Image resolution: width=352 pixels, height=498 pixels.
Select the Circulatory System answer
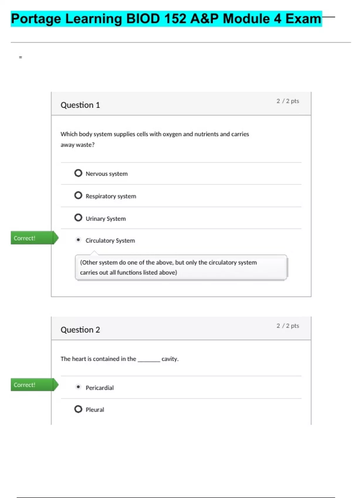78,240
